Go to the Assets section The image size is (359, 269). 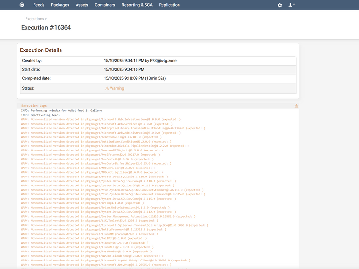pyautogui.click(x=82, y=5)
